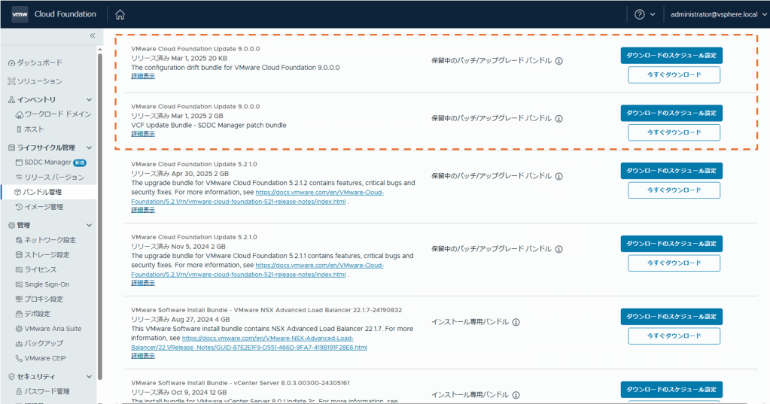Image resolution: width=770 pixels, height=404 pixels.
Task: Click the パスワード管理 lock icon
Action: [x=19, y=391]
